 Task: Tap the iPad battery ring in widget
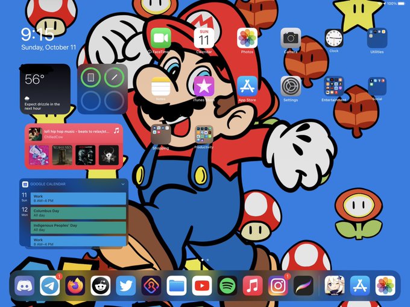point(90,77)
